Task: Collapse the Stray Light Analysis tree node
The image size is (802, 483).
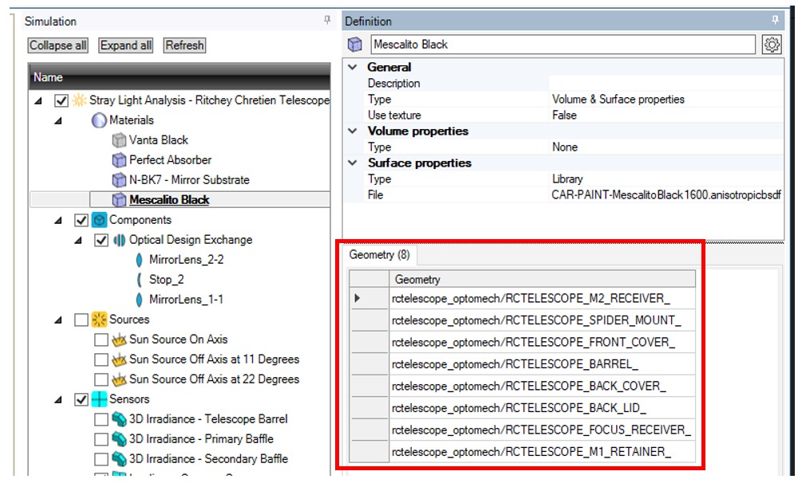Action: [38, 101]
